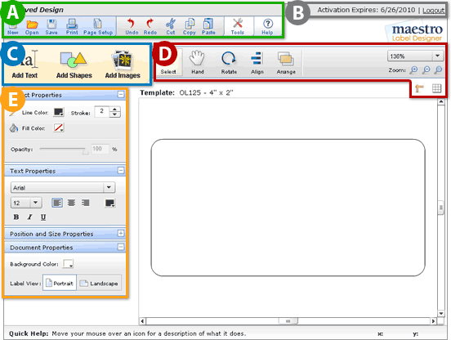Zoom out of the label
Viewport: 451px width, 340px height.
[426, 69]
